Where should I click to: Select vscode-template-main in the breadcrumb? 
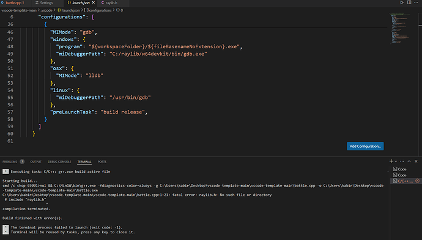click(x=19, y=10)
